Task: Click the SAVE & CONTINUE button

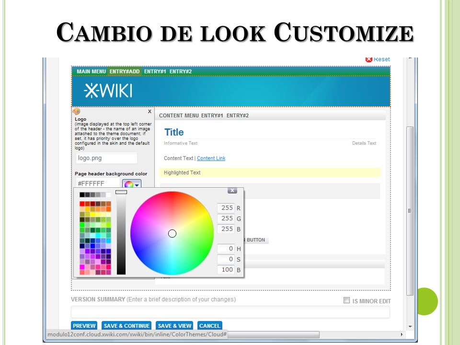Action: pyautogui.click(x=126, y=326)
